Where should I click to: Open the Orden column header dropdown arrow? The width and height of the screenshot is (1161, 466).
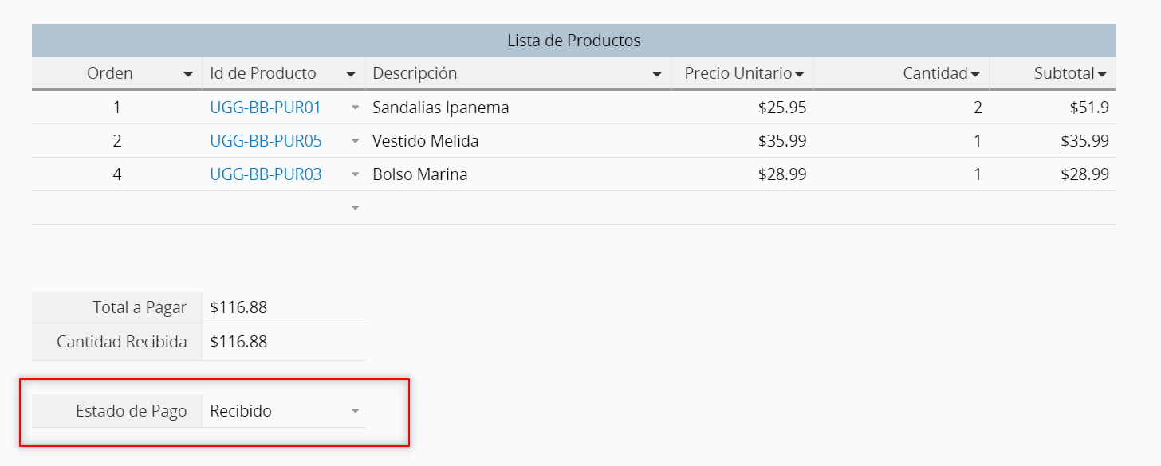pyautogui.click(x=188, y=74)
